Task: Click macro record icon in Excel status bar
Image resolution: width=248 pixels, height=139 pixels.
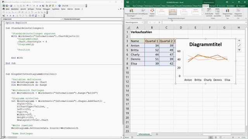Action: click(132, 137)
